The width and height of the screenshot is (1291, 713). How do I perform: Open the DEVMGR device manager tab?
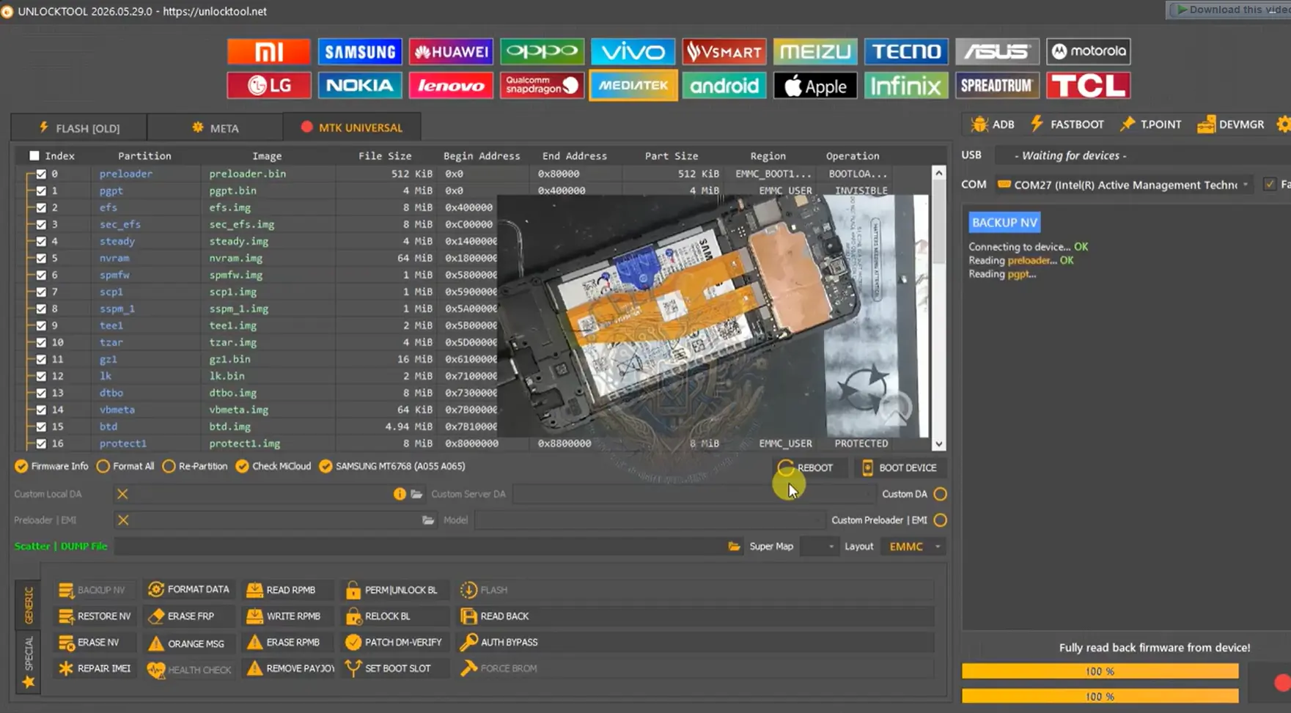[x=1231, y=125]
